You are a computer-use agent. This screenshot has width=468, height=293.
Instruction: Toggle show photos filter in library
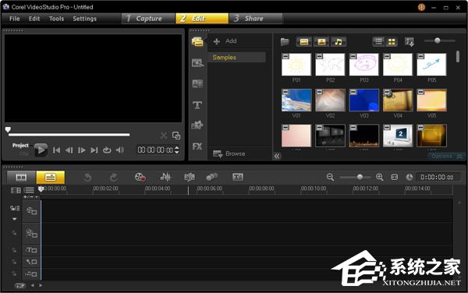pyautogui.click(x=321, y=42)
